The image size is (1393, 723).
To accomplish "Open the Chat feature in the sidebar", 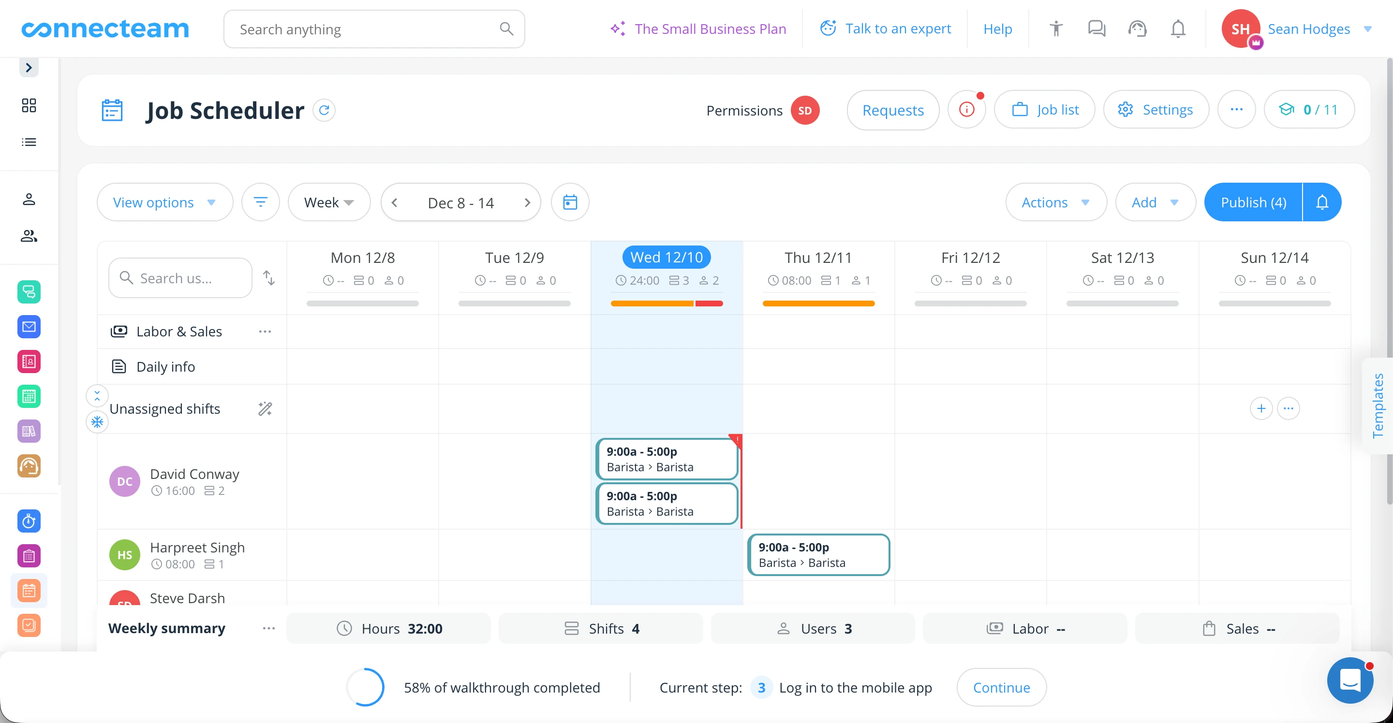I will click(x=29, y=292).
